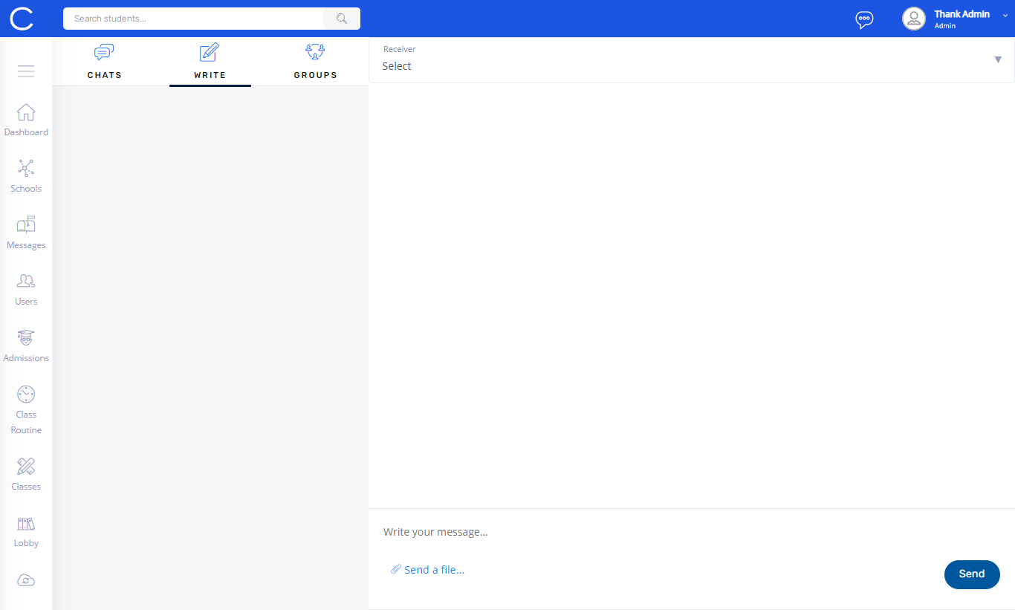The height and width of the screenshot is (610, 1015).
Task: Open Classes pencil-ruler icon
Action: 26,467
